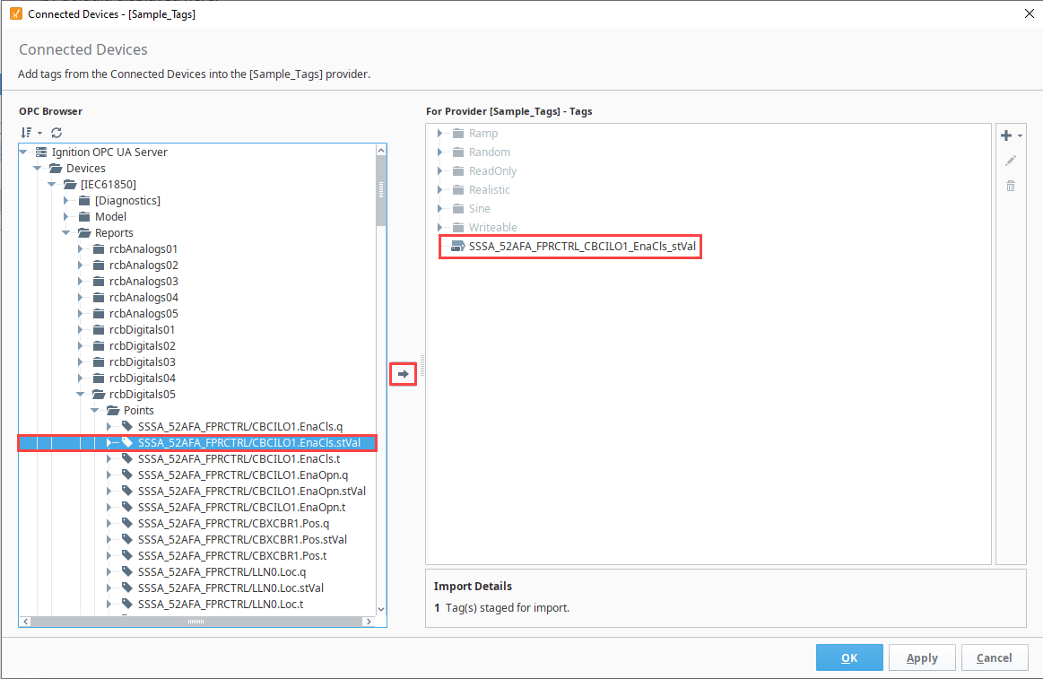The height and width of the screenshot is (679, 1043).
Task: Click the Writeable folder icon
Action: point(458,228)
